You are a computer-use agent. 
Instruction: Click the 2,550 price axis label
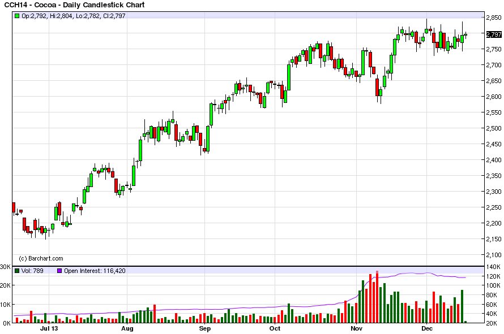(494, 112)
